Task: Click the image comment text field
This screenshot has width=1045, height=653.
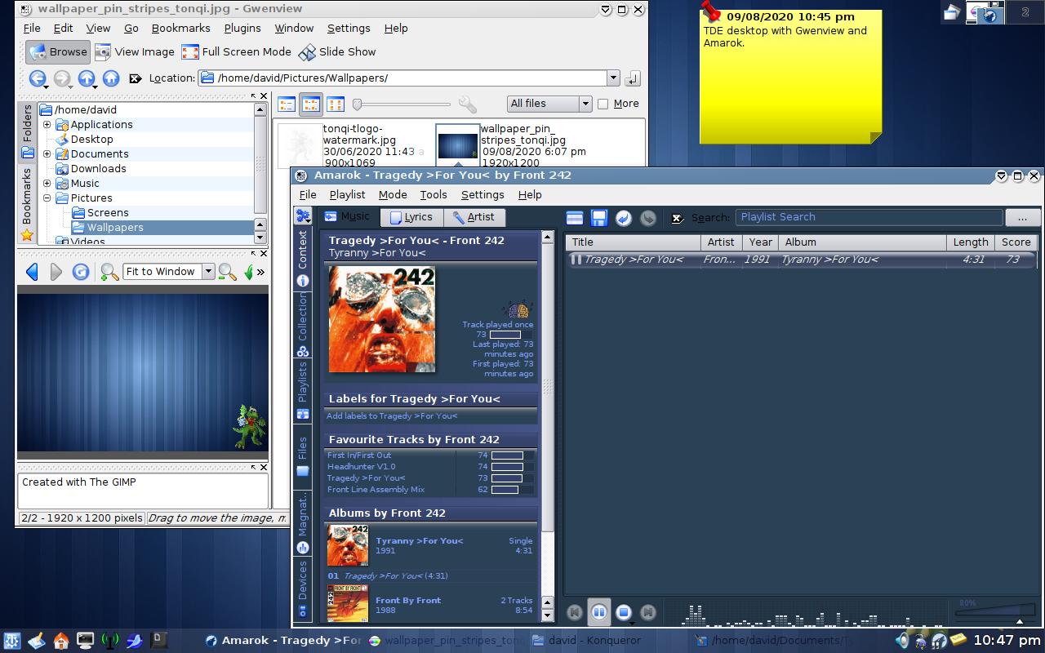Action: tap(143, 491)
